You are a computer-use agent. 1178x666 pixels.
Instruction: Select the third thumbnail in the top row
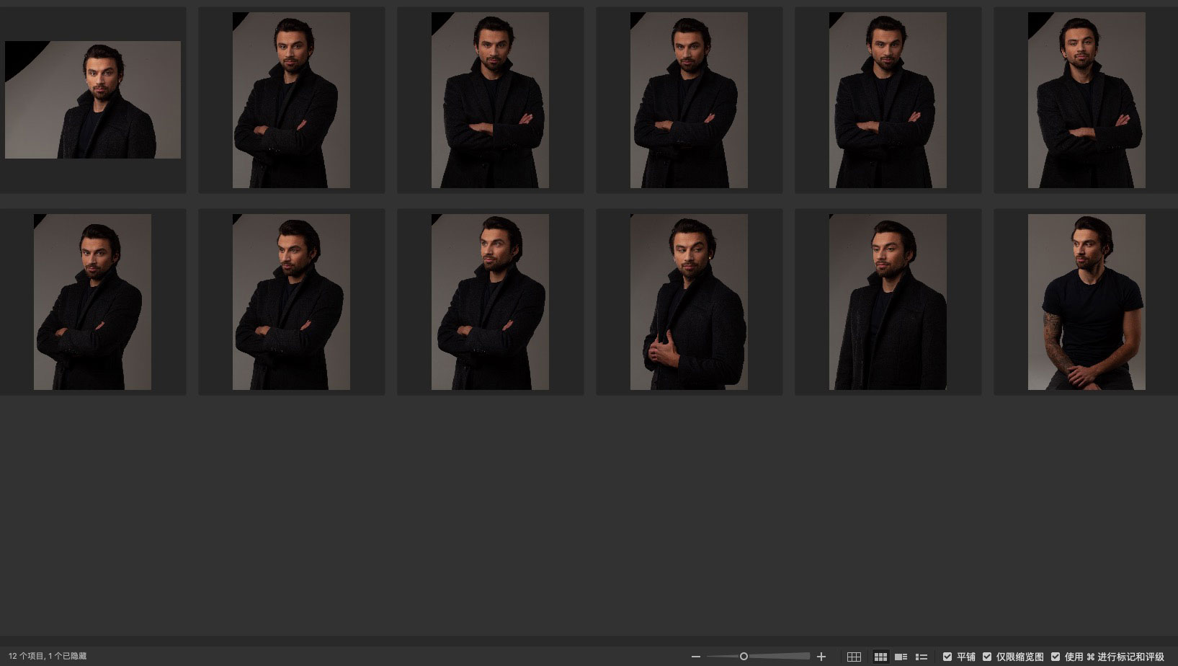[490, 100]
